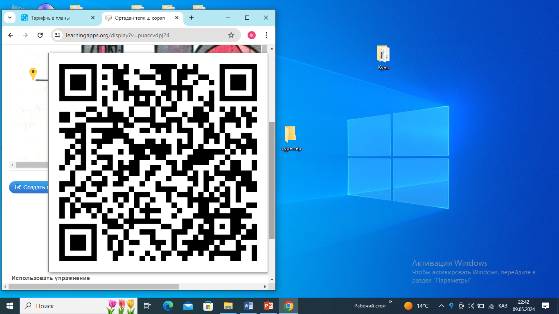Click the address bar URL field
559x314 pixels.
[x=143, y=35]
